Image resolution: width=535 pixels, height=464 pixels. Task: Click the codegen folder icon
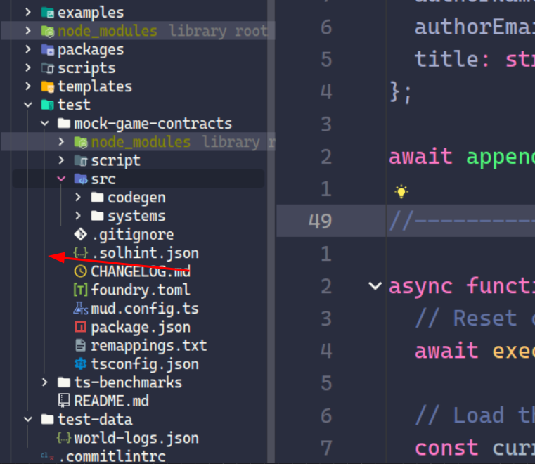click(97, 197)
